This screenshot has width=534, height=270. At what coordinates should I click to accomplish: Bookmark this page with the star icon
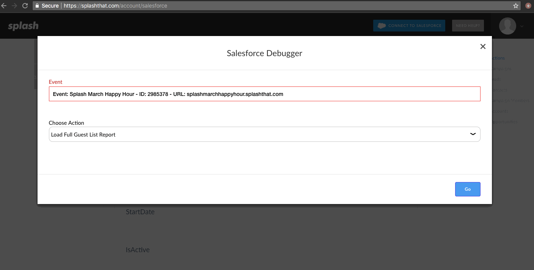[x=516, y=6]
